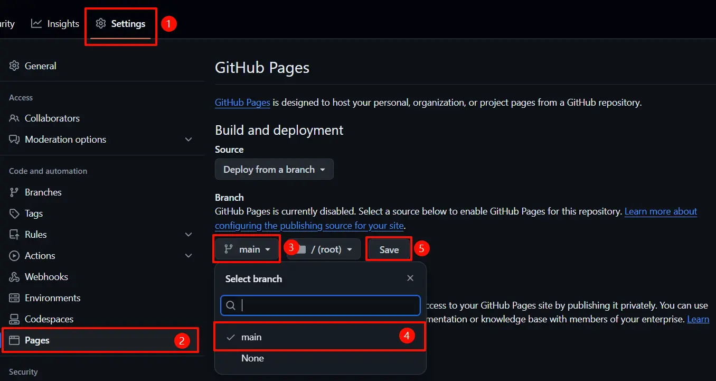Viewport: 716px width, 381px height.
Task: Click the Pages browser icon
Action: (14, 340)
